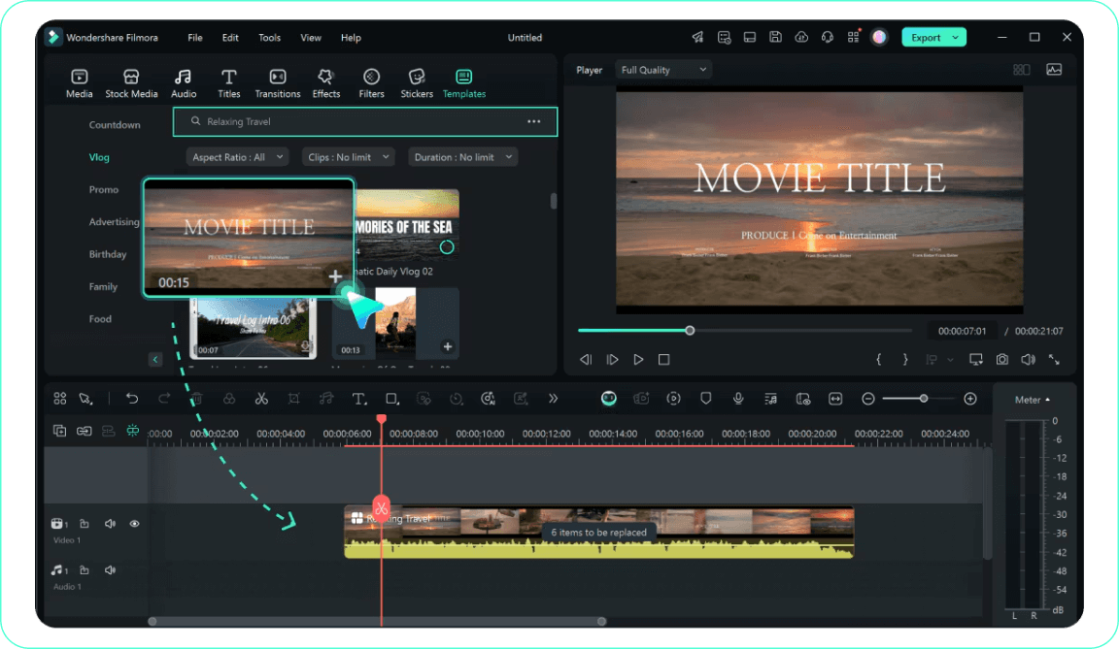Image resolution: width=1119 pixels, height=649 pixels.
Task: Open the Effects tab
Action: [326, 83]
